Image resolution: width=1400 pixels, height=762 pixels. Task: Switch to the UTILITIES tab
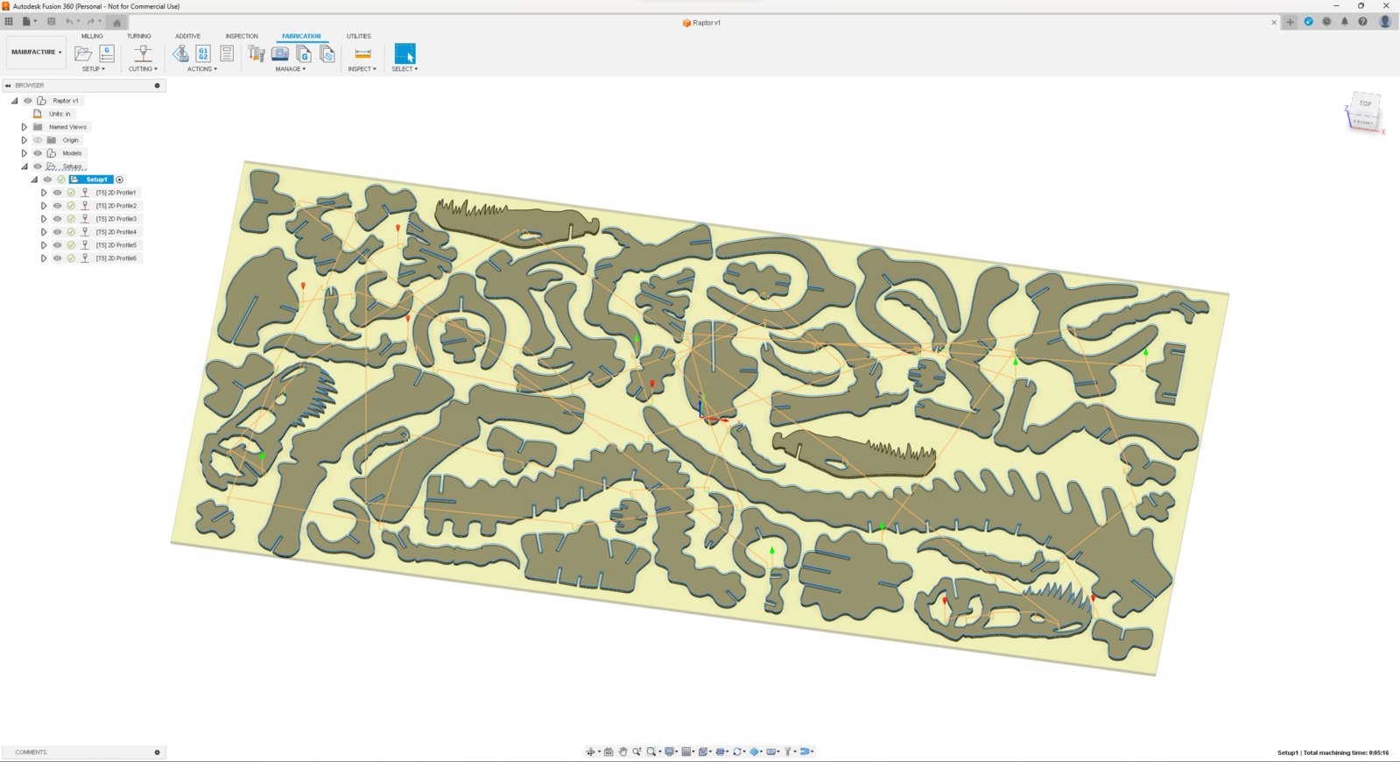(359, 36)
